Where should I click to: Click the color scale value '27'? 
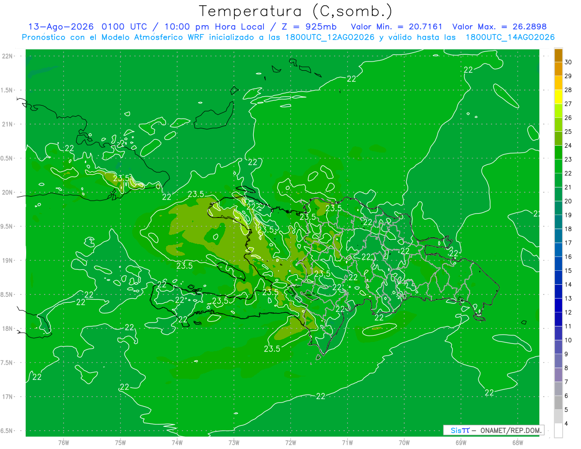568,104
